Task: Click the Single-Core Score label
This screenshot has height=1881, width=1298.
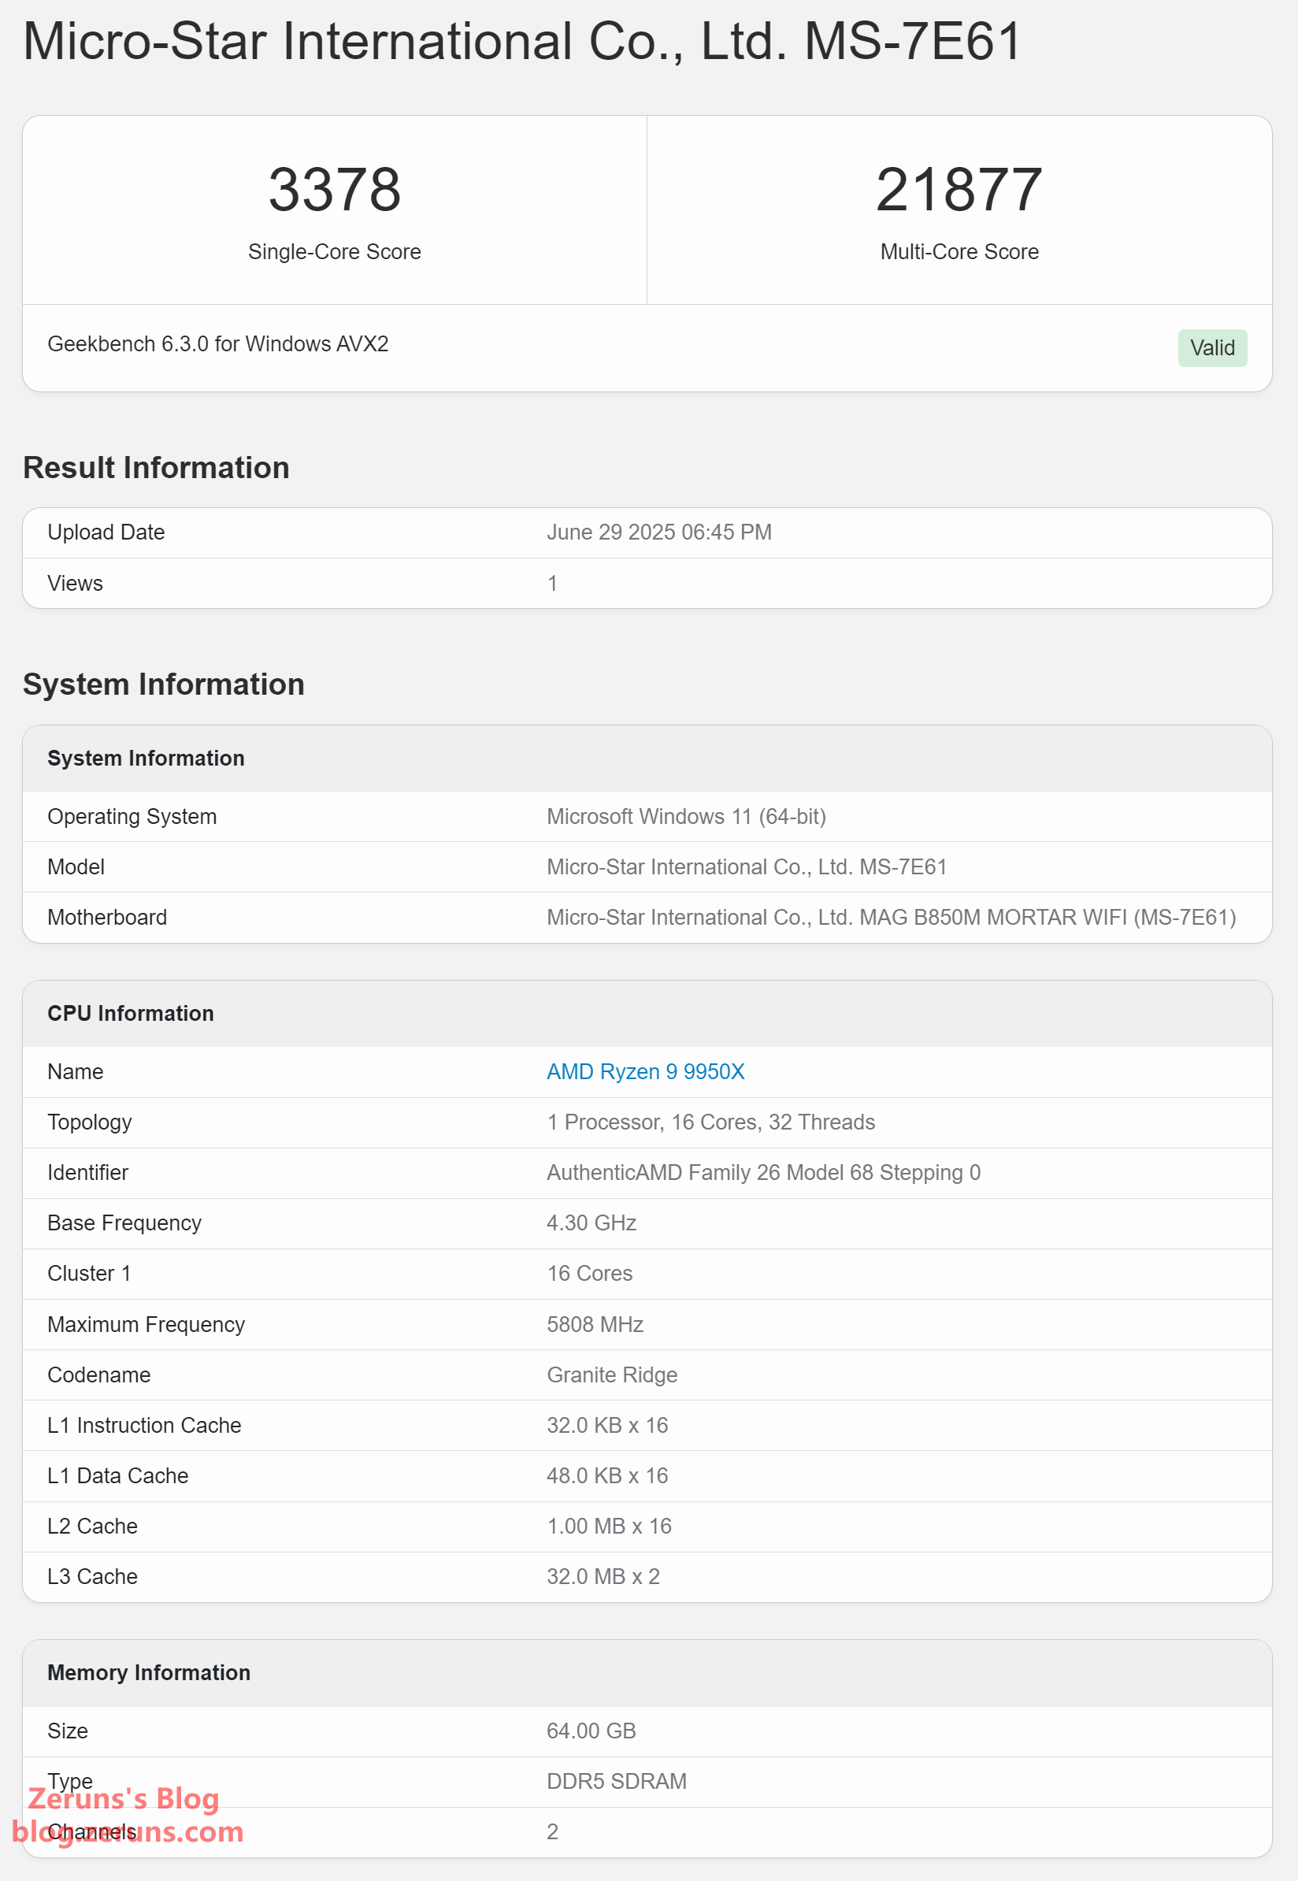Action: coord(334,251)
